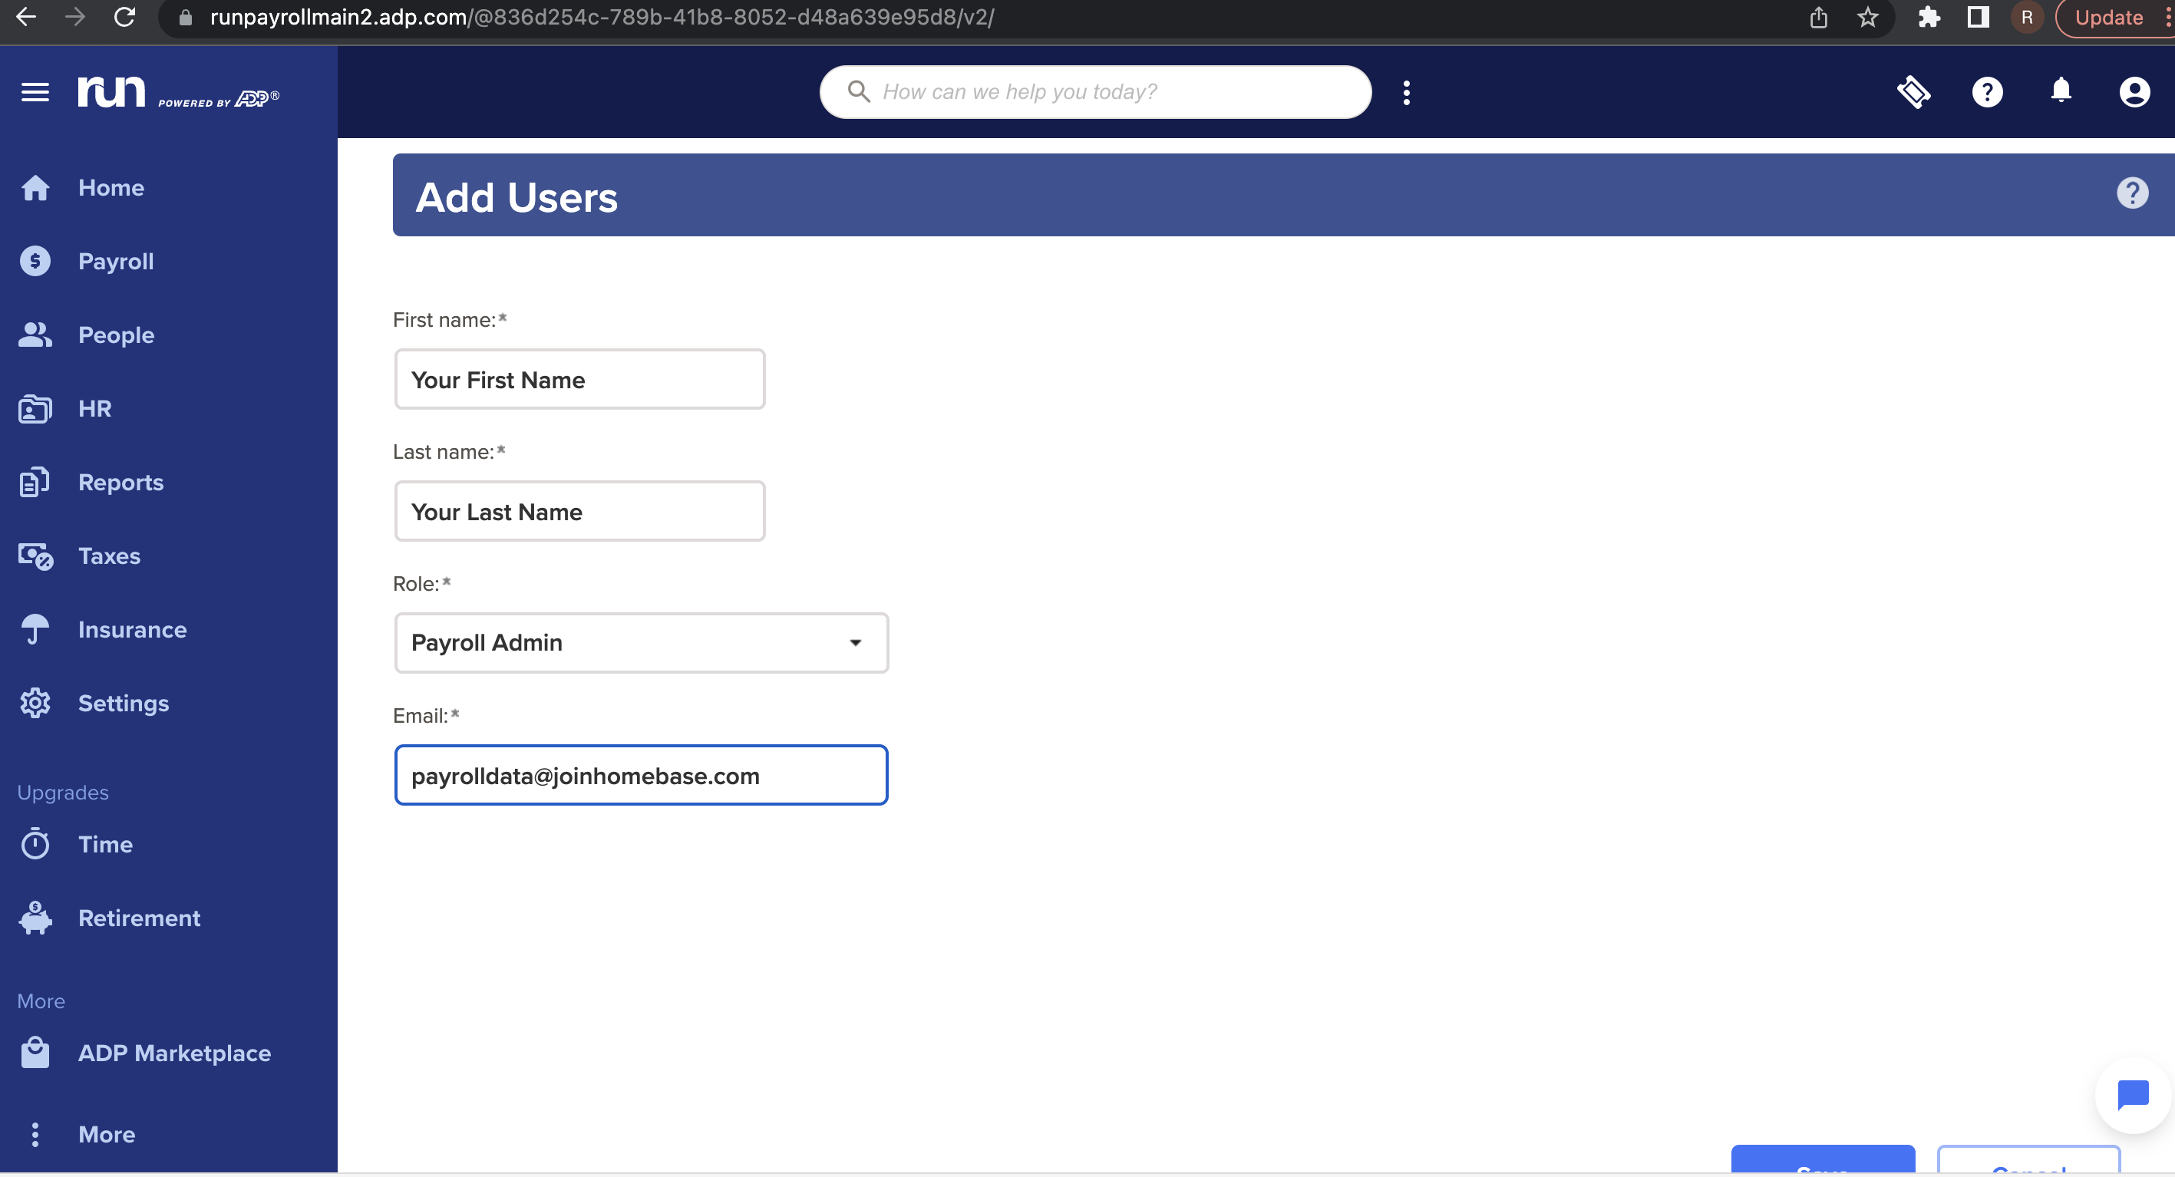The image size is (2175, 1177).
Task: Click the vertical dots beside search
Action: pyautogui.click(x=1406, y=93)
